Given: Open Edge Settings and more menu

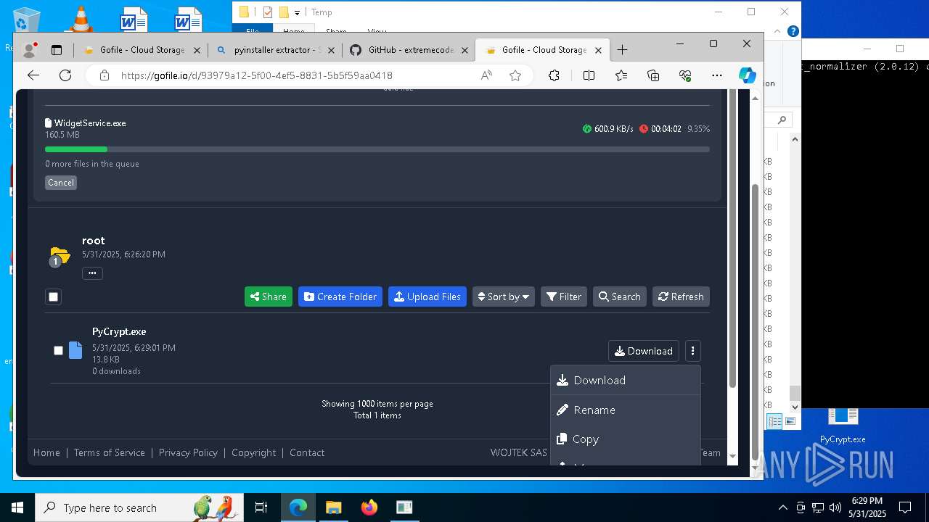Looking at the screenshot, I should pyautogui.click(x=717, y=75).
